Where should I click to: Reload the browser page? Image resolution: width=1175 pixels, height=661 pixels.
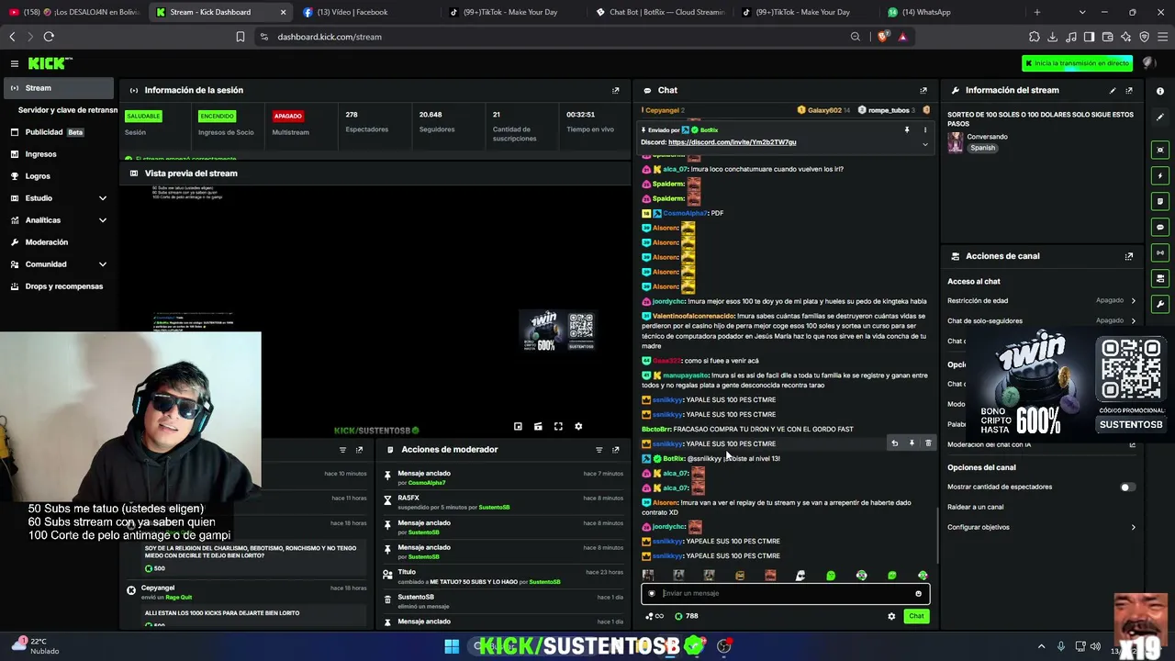click(x=49, y=37)
